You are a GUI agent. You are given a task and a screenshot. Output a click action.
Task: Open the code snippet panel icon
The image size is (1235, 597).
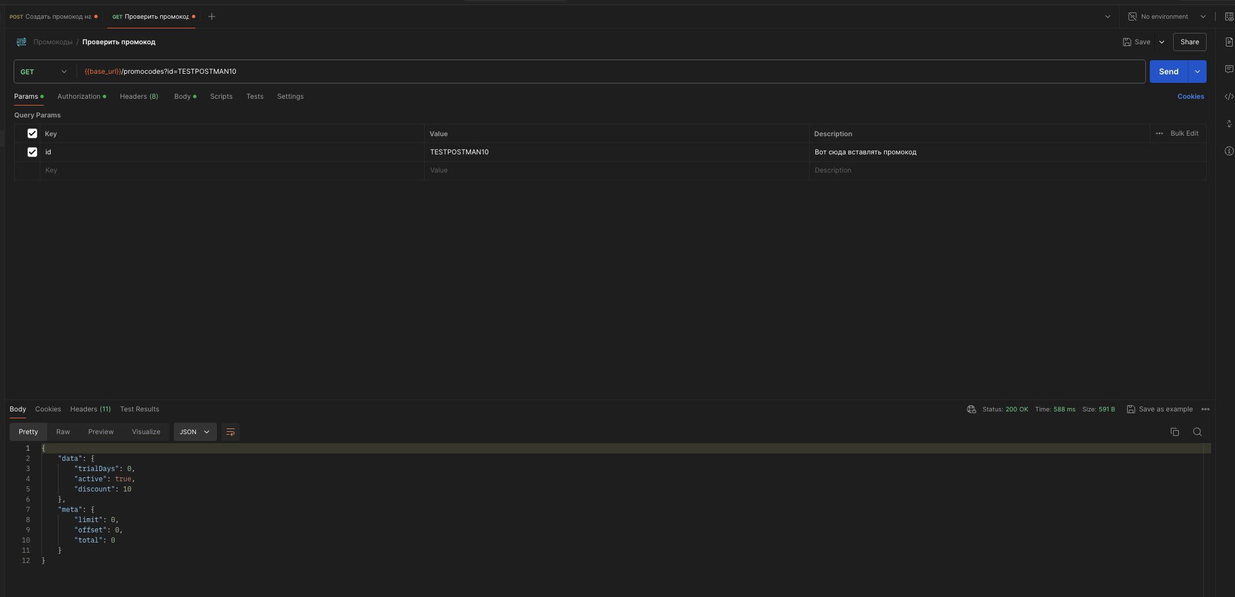pos(1229,96)
